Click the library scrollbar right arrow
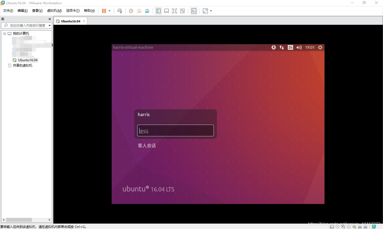Screen dimensions: 383x229 point(49,220)
